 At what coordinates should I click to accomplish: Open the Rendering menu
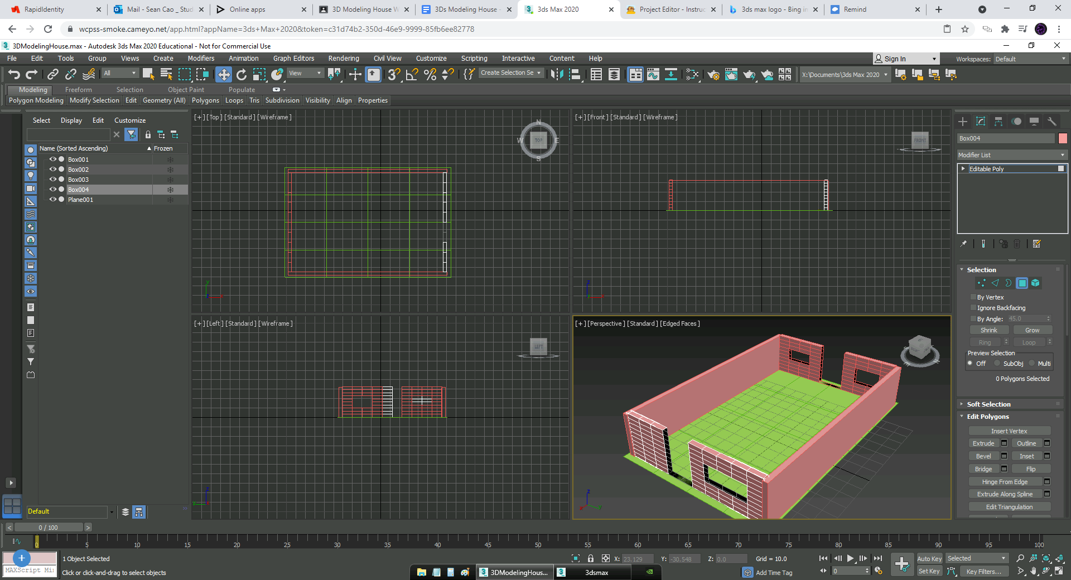point(343,58)
